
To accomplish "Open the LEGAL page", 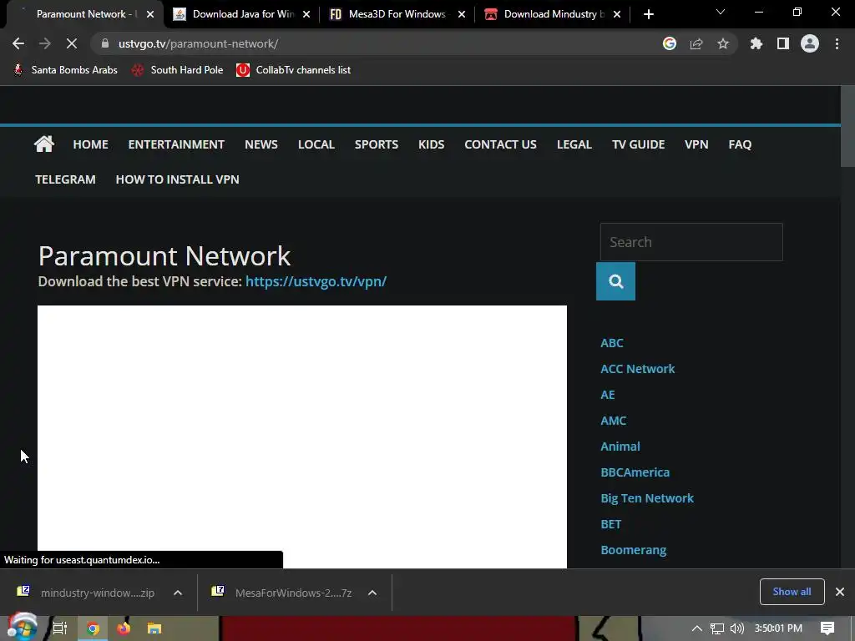I will (x=574, y=144).
